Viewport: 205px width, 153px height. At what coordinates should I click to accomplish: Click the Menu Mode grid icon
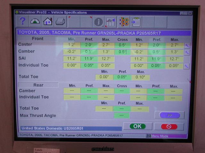point(148,136)
